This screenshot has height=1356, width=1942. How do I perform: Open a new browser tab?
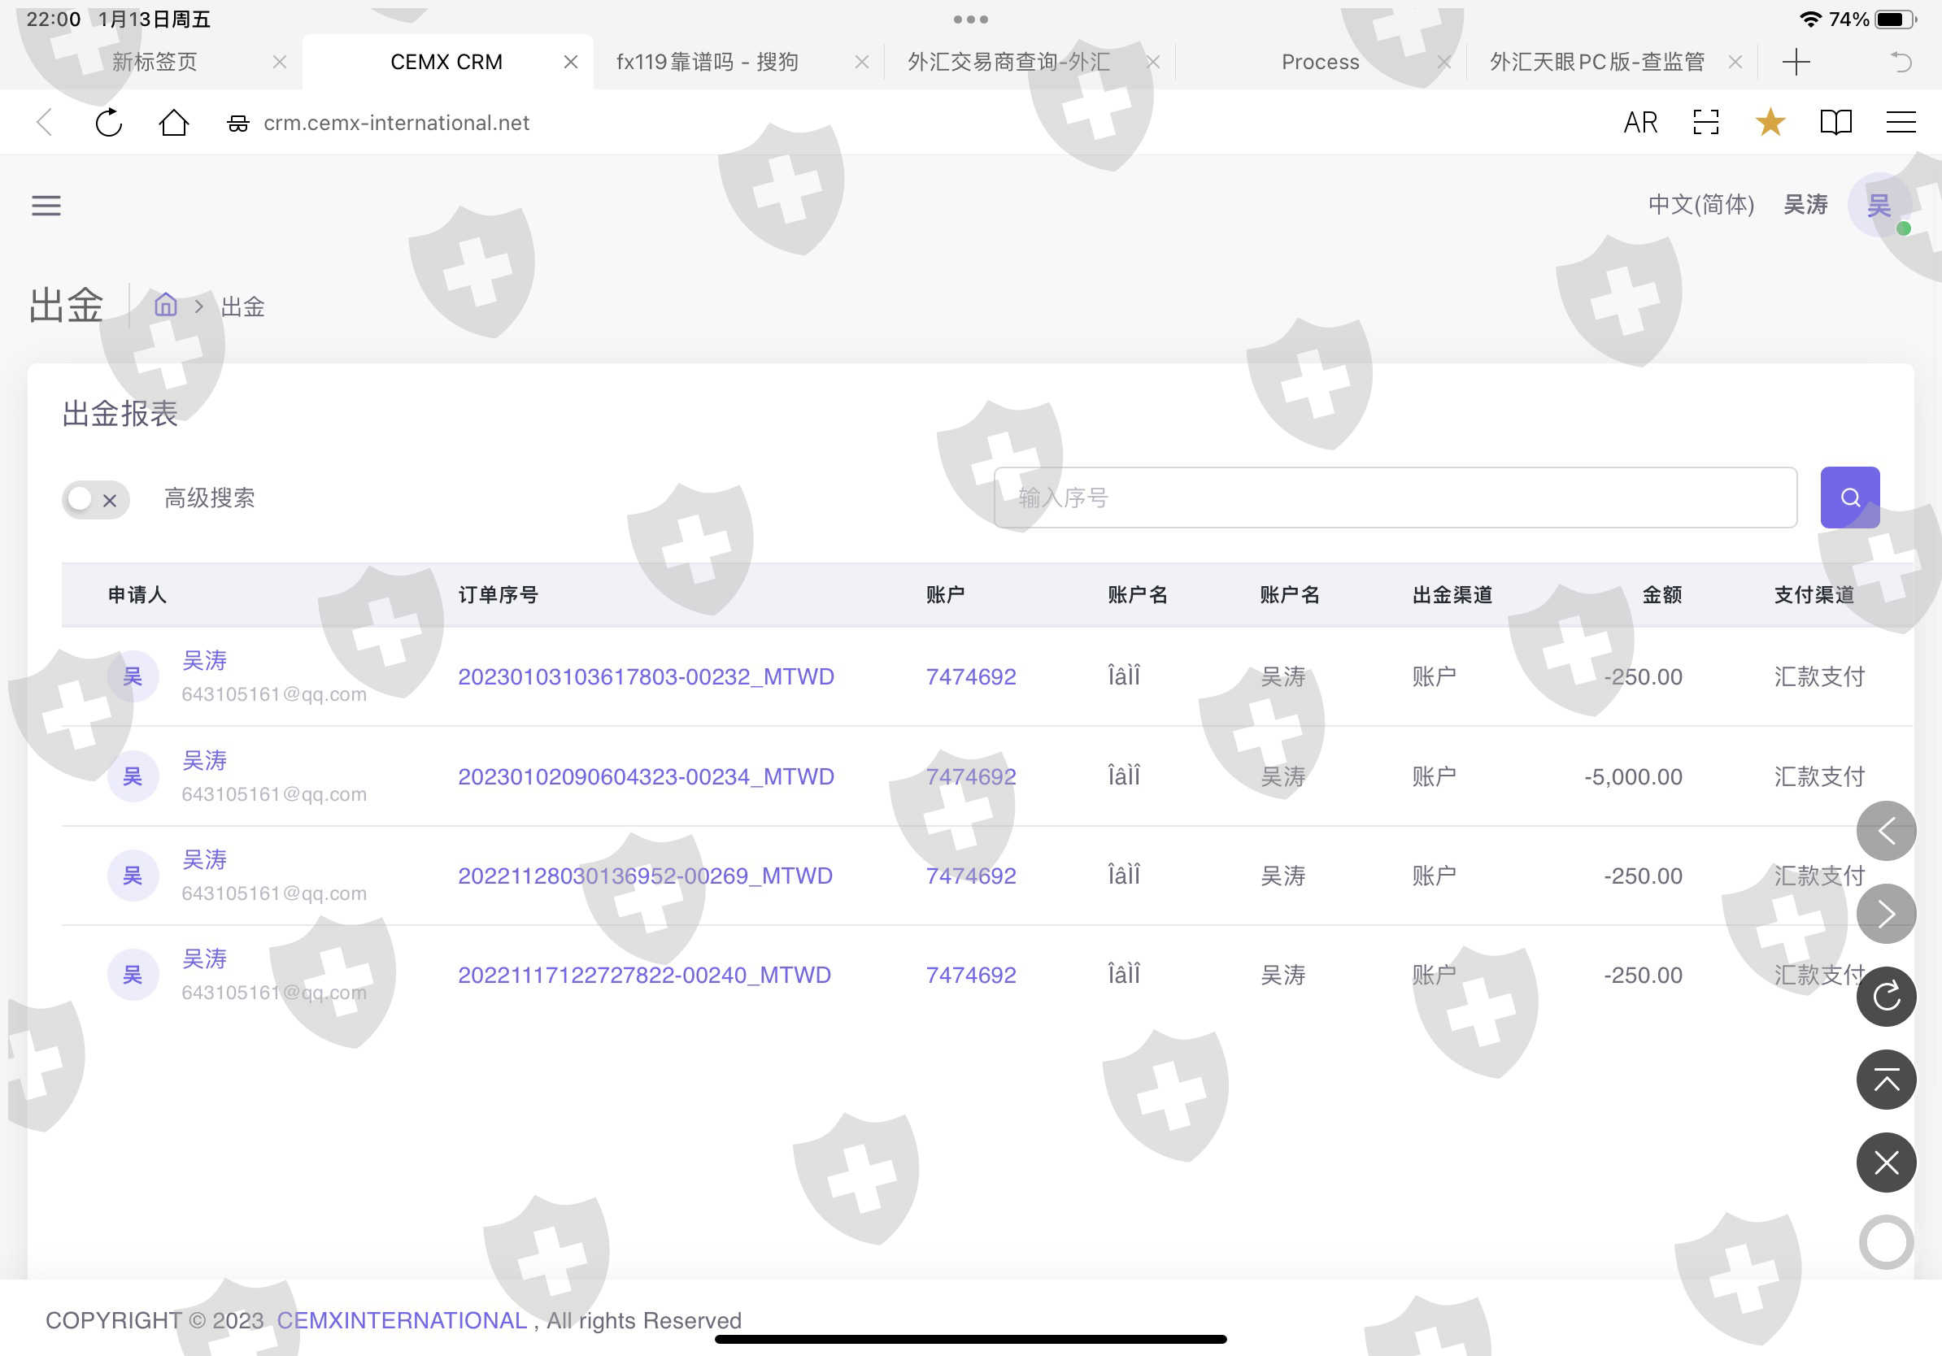click(x=1795, y=62)
